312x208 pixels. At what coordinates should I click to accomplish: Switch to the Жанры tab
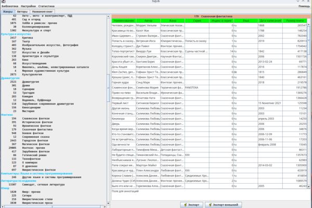(x=8, y=11)
